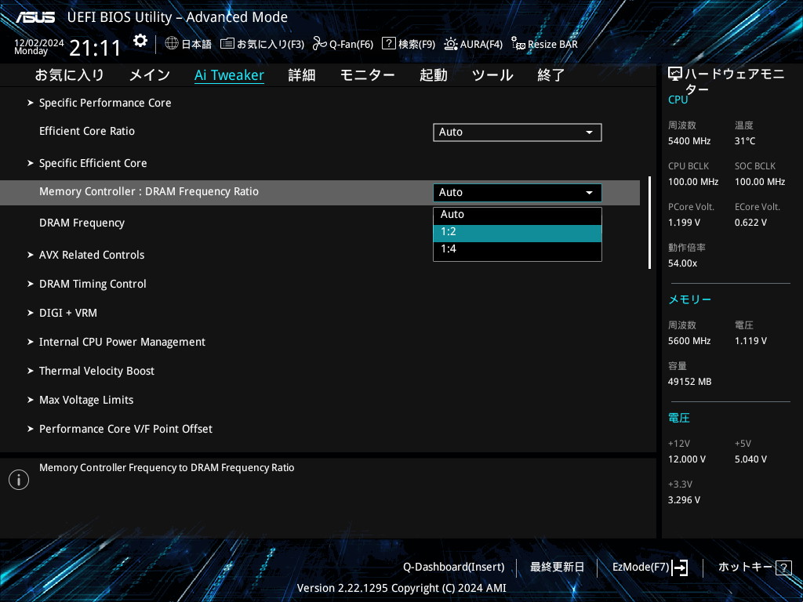The width and height of the screenshot is (803, 602).
Task: Switch to EzMode(F7)
Action: pos(650,567)
